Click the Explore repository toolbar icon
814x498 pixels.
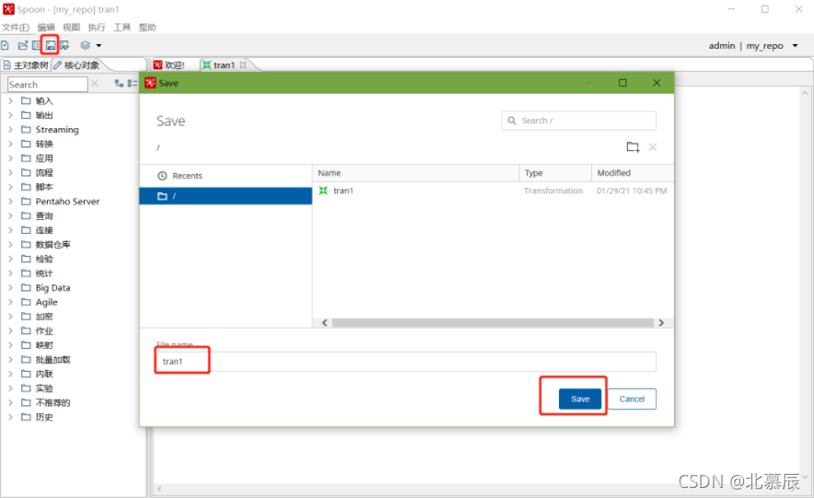(36, 46)
